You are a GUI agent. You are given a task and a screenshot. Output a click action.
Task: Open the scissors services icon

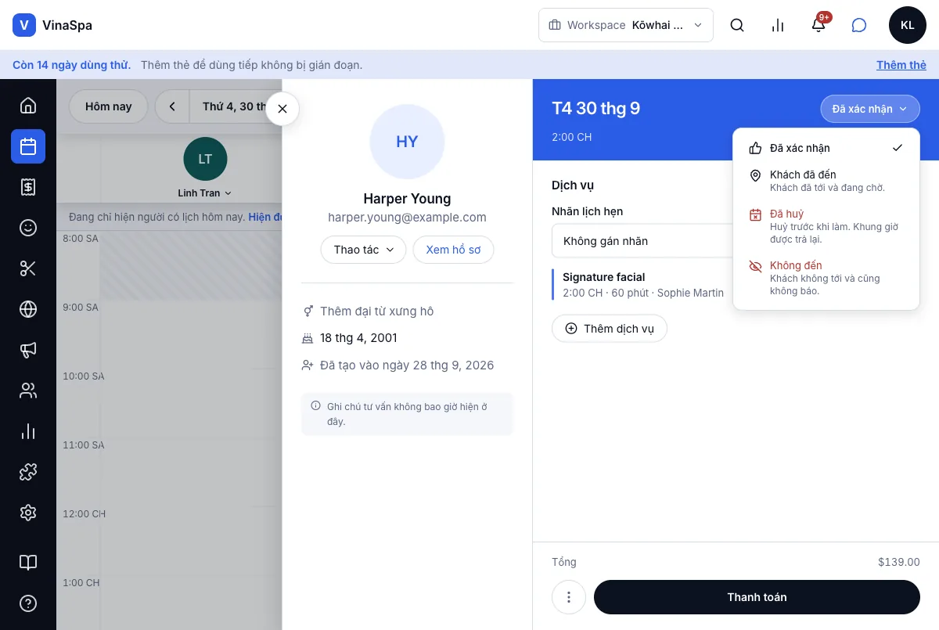(28, 268)
